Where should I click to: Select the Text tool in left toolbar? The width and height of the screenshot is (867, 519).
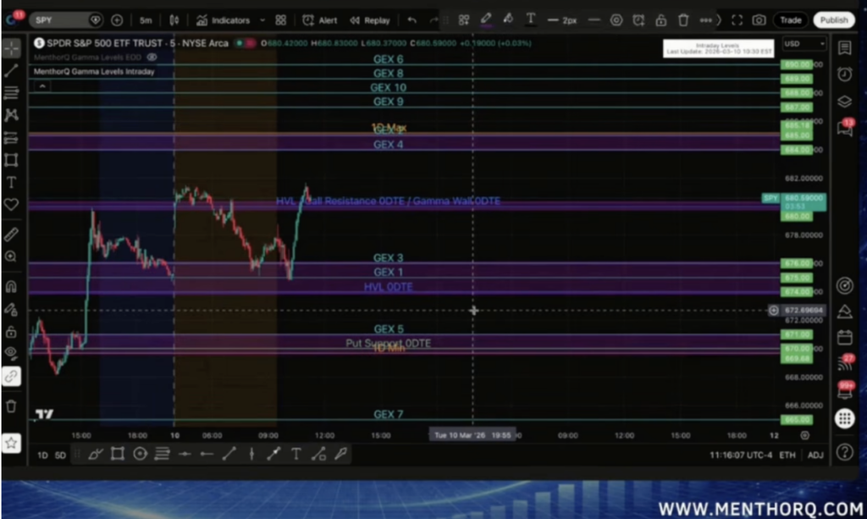12,182
